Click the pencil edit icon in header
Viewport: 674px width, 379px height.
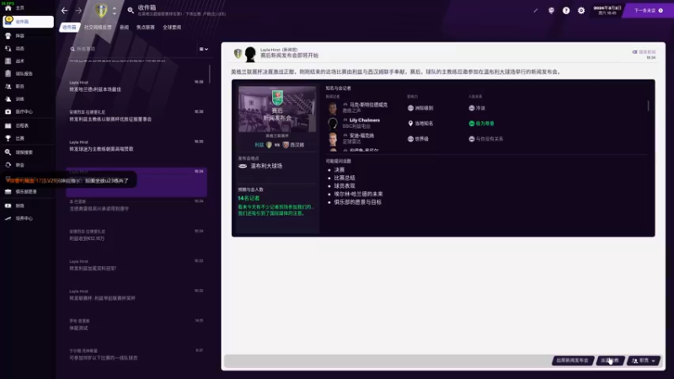536,10
